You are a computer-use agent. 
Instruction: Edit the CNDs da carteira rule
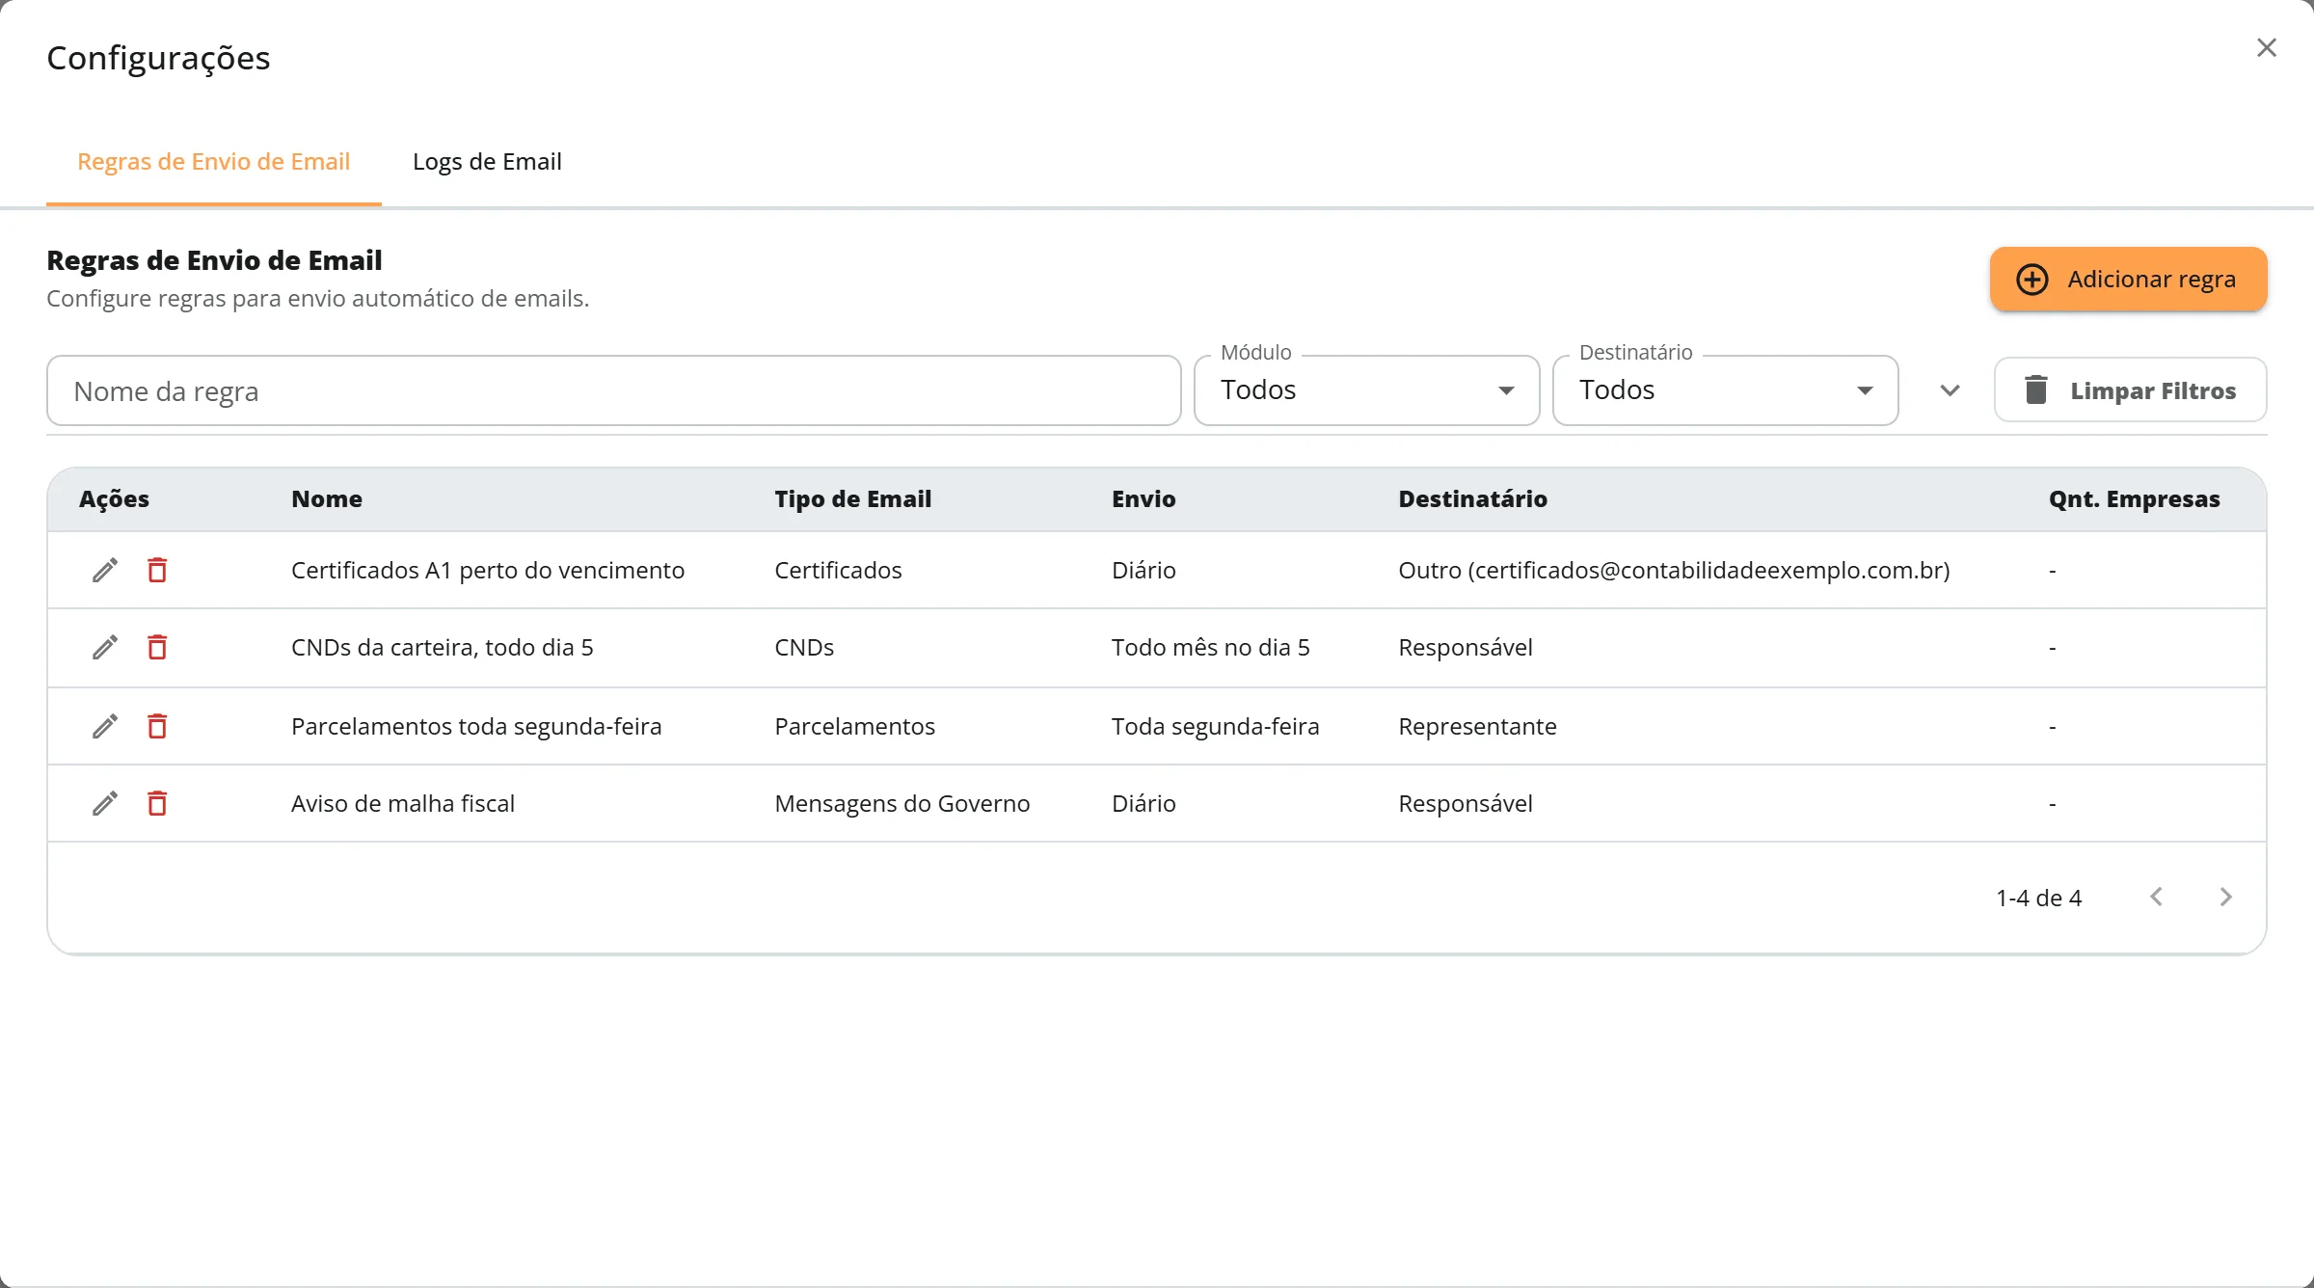(105, 647)
